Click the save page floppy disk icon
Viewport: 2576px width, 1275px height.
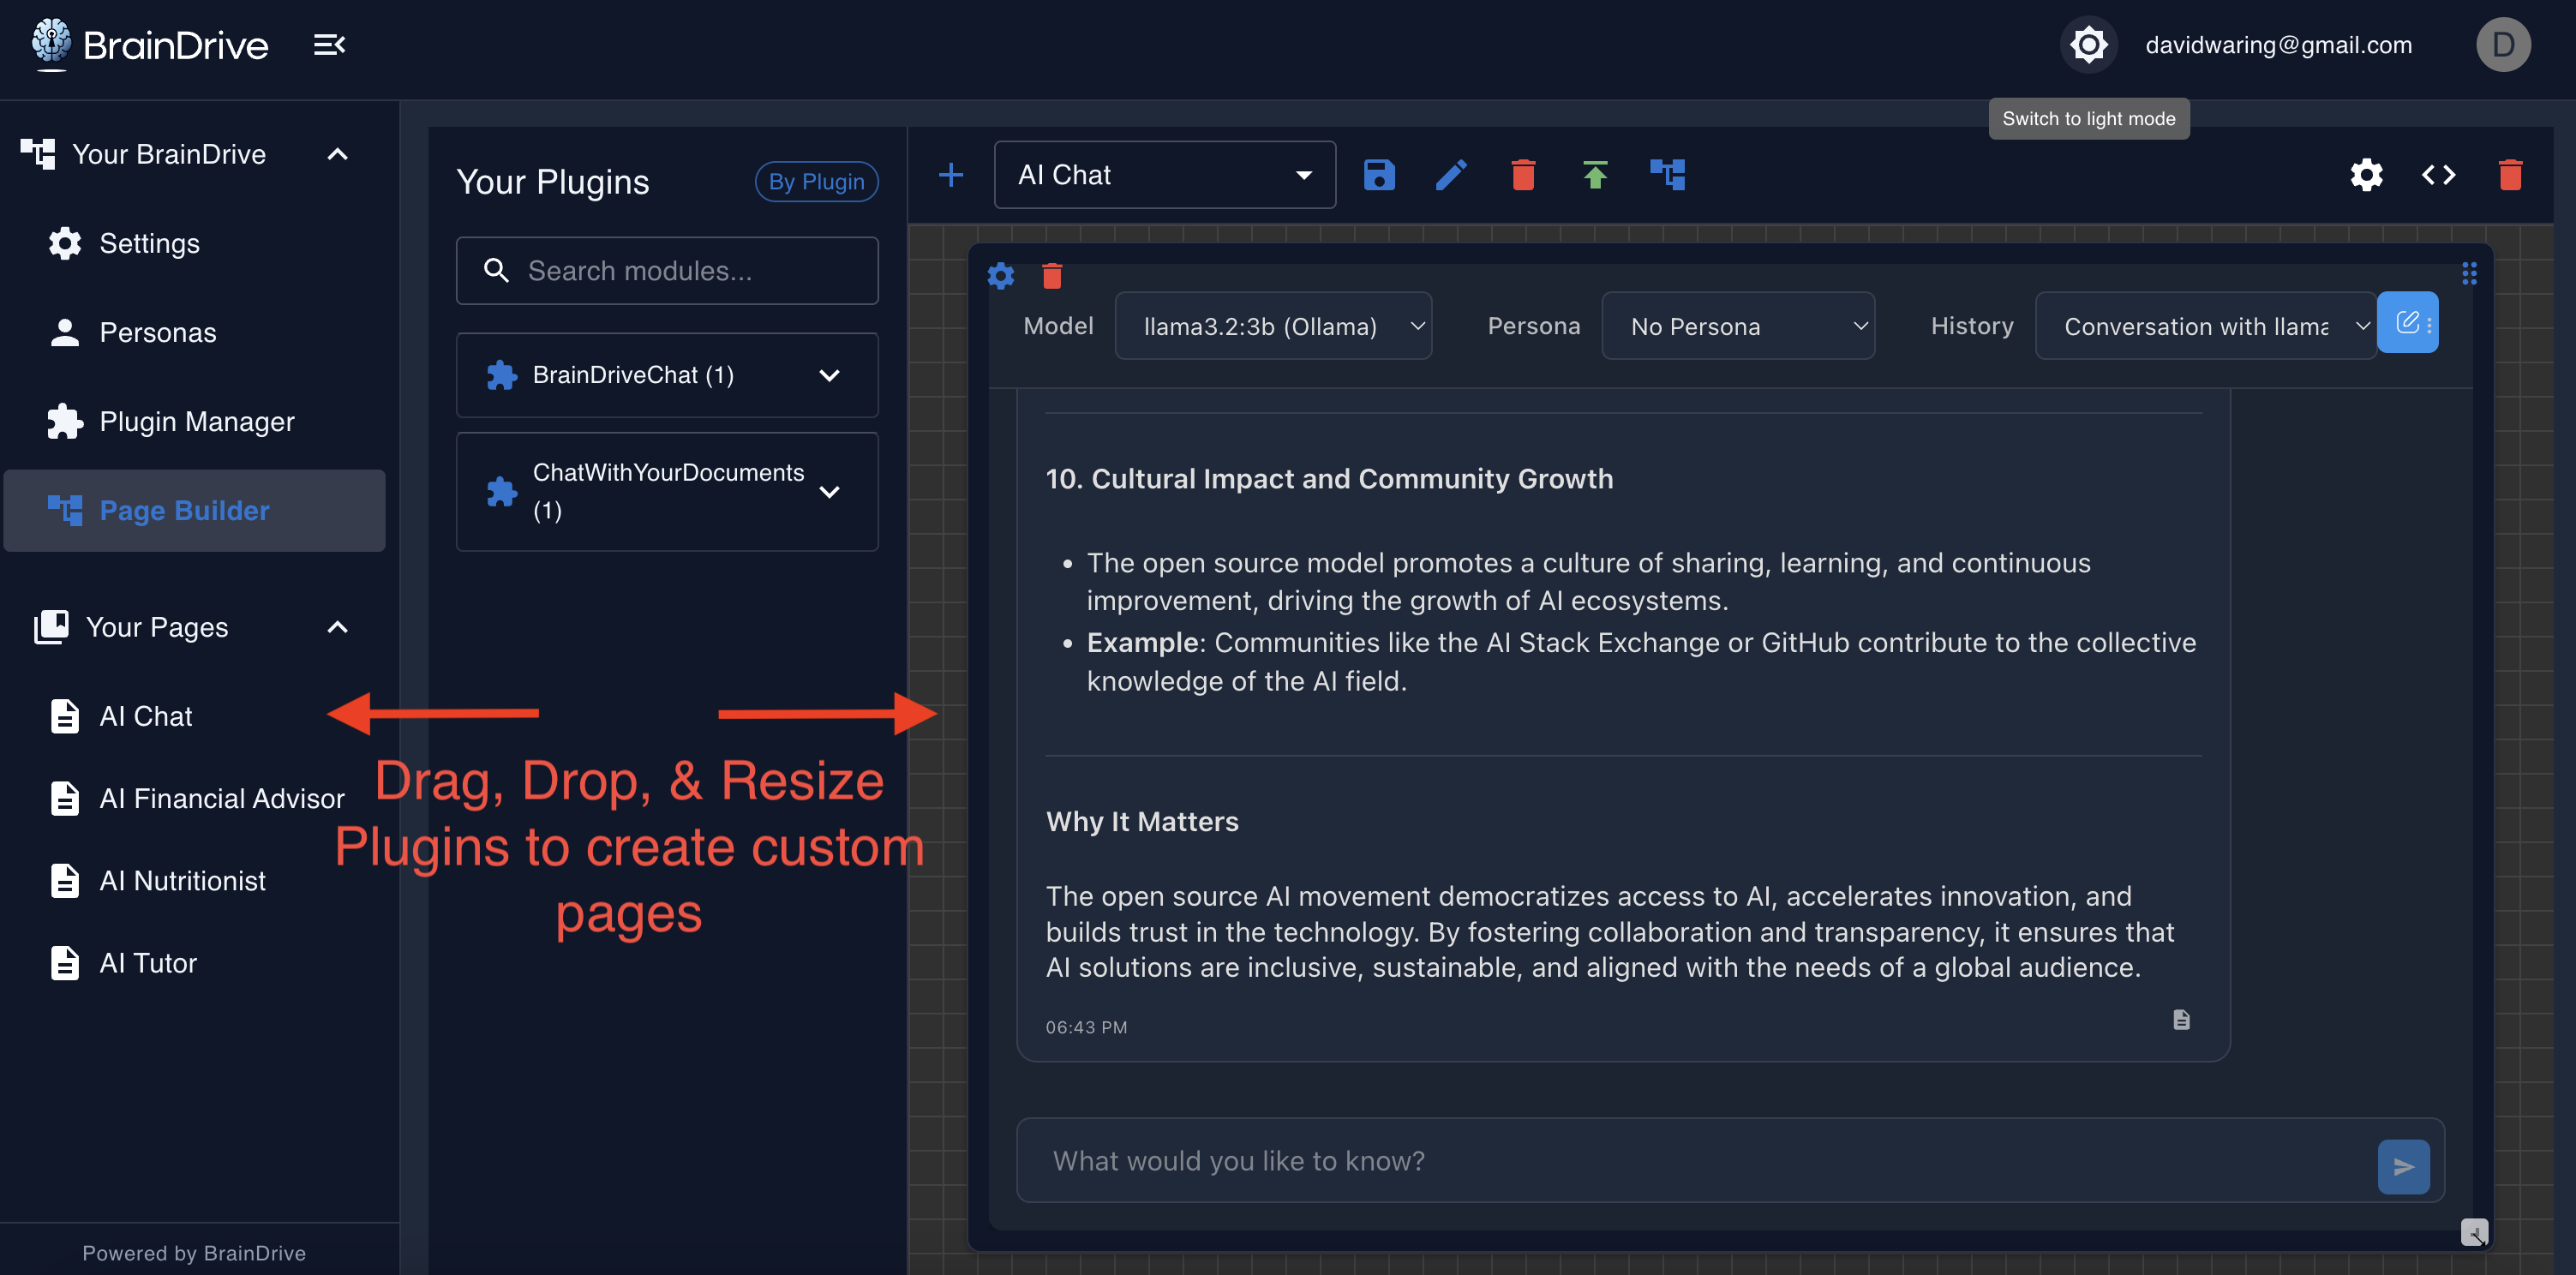point(1378,175)
